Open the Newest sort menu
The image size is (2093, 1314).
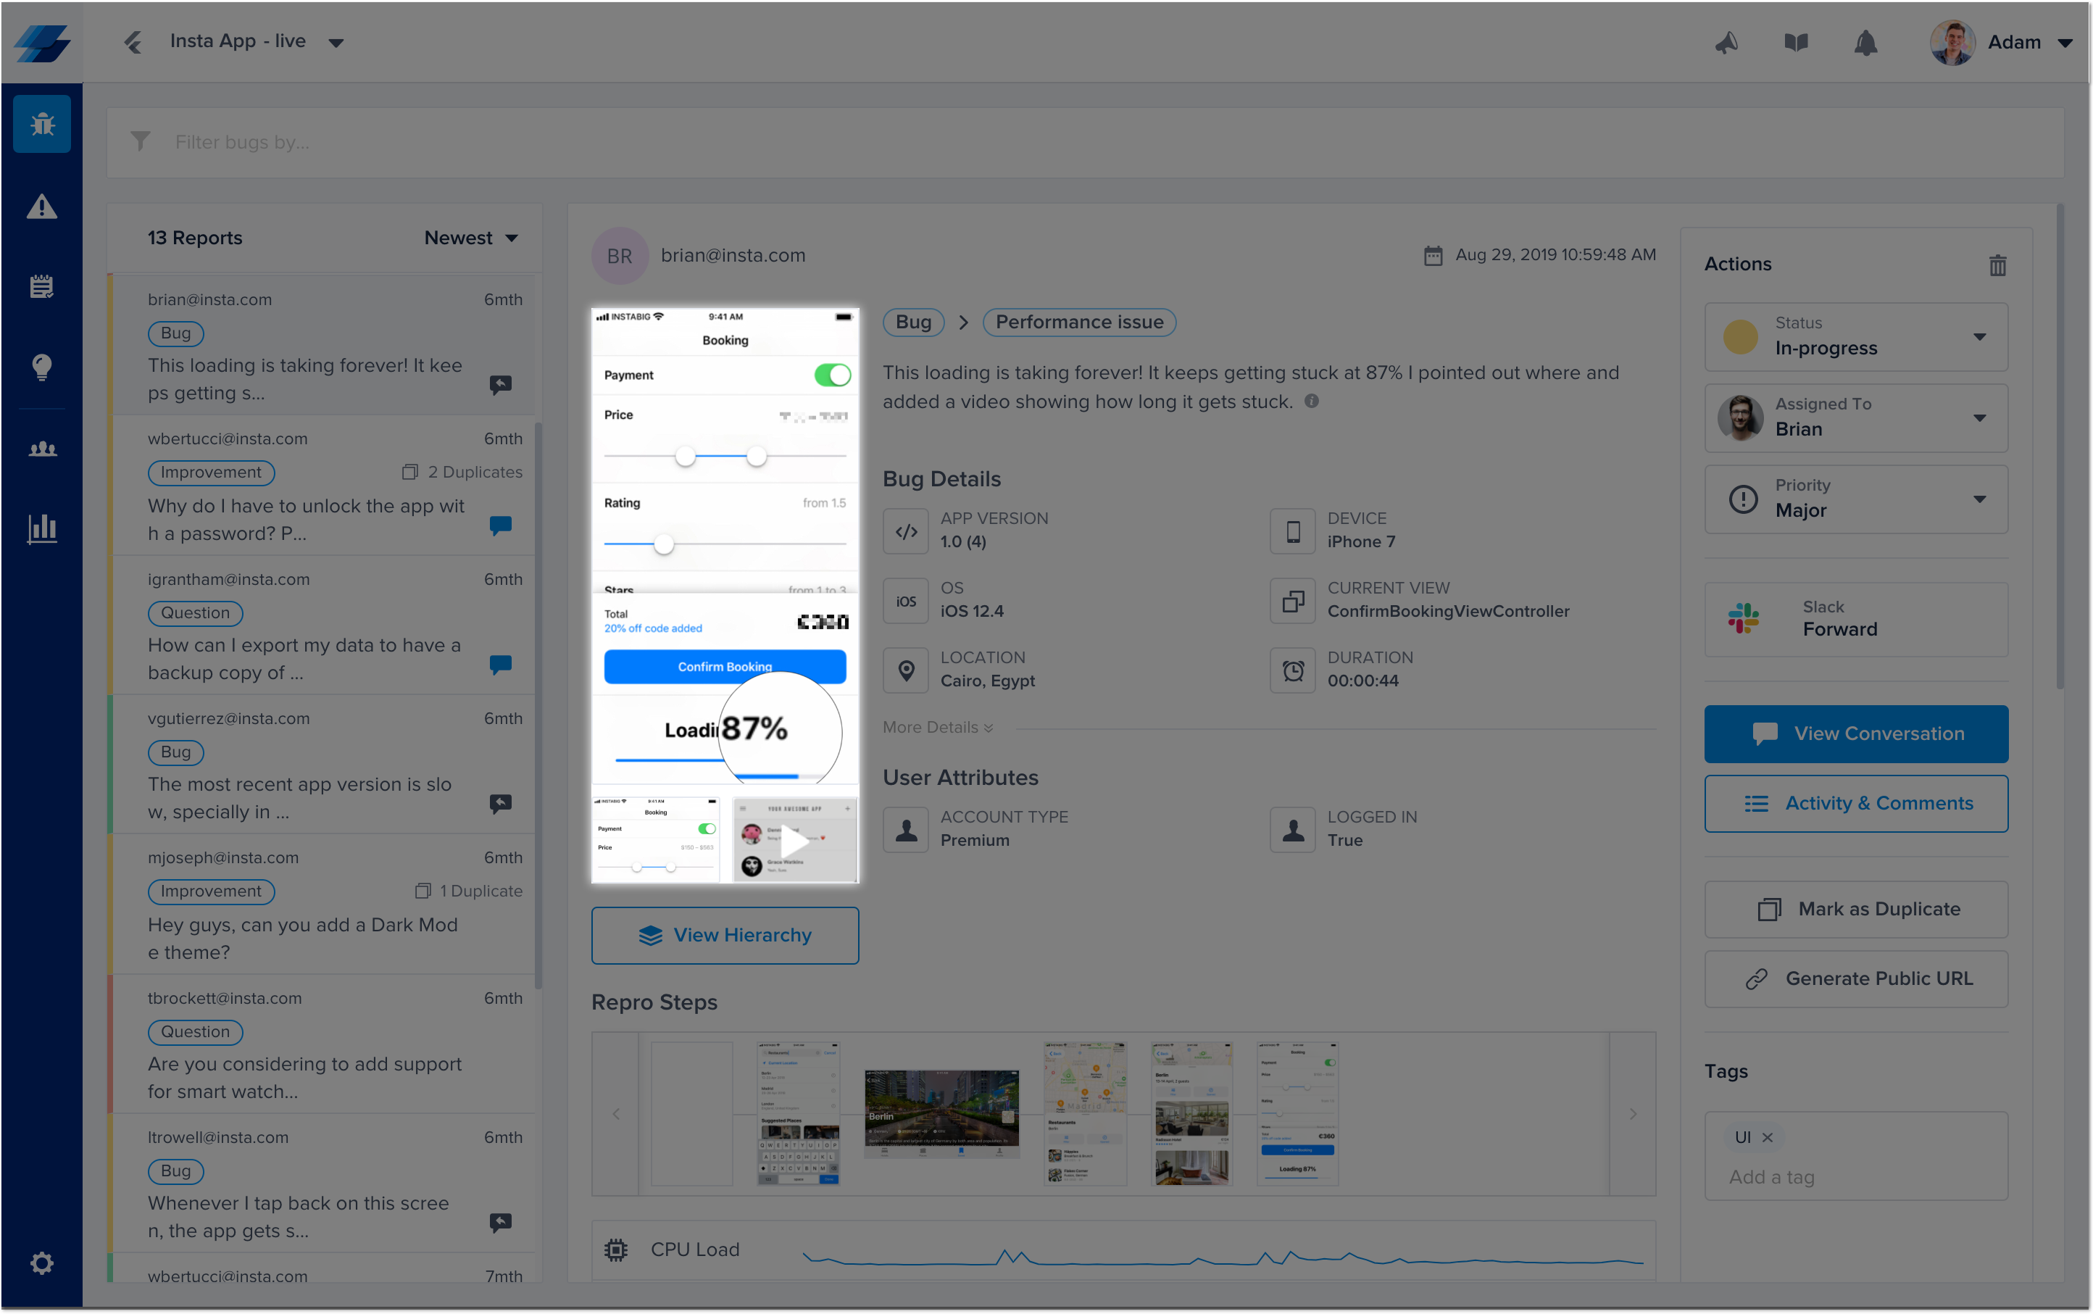471,238
